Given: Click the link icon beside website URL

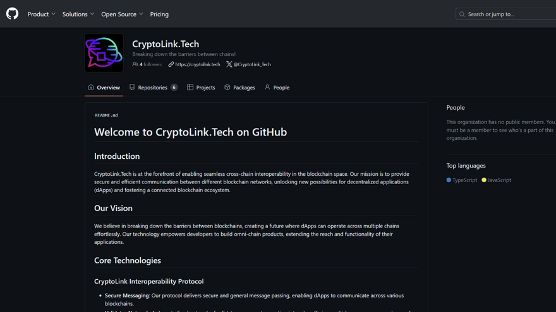Looking at the screenshot, I should point(171,64).
